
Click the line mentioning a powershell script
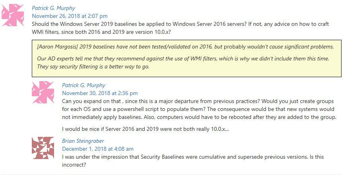pos(198,109)
